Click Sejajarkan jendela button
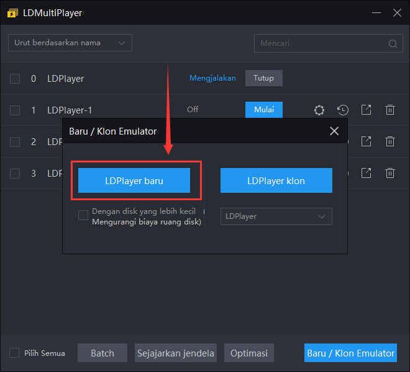The width and height of the screenshot is (410, 372). [175, 353]
